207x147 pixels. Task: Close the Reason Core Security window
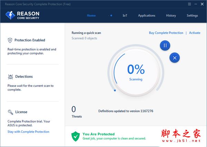[x=202, y=4]
